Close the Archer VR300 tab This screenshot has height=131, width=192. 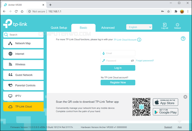[43, 5]
